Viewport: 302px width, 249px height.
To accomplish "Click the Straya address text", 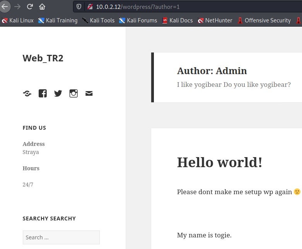I will 31,152.
